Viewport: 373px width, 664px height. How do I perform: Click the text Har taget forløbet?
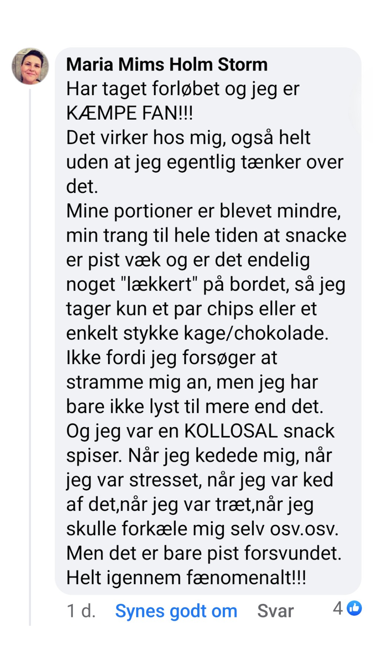pos(143,89)
